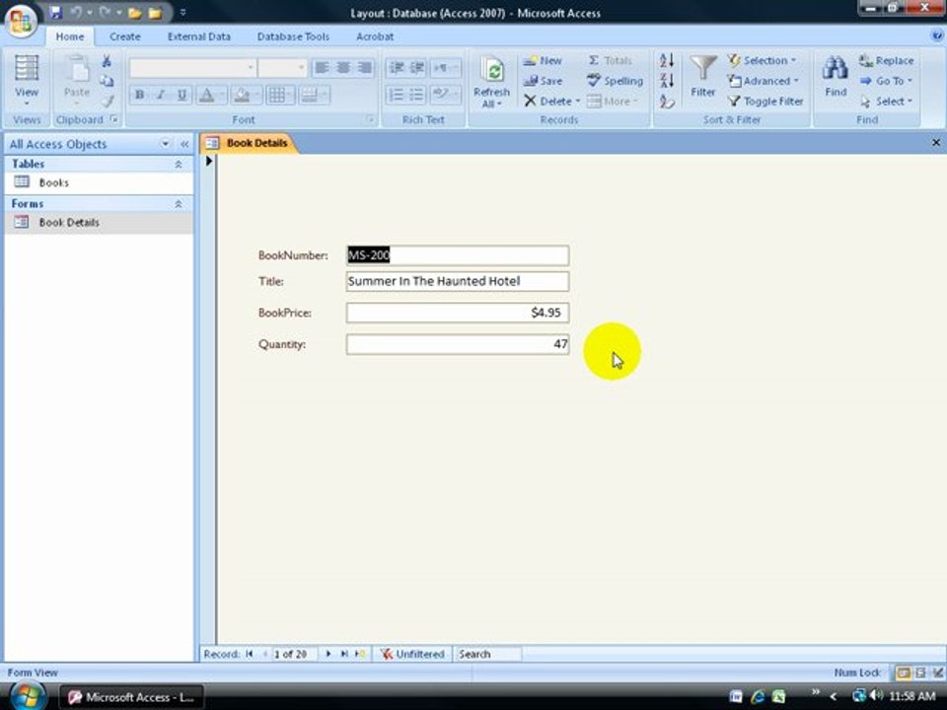This screenshot has width=947, height=710.
Task: Collapse navigation pane with shutter button
Action: point(184,144)
